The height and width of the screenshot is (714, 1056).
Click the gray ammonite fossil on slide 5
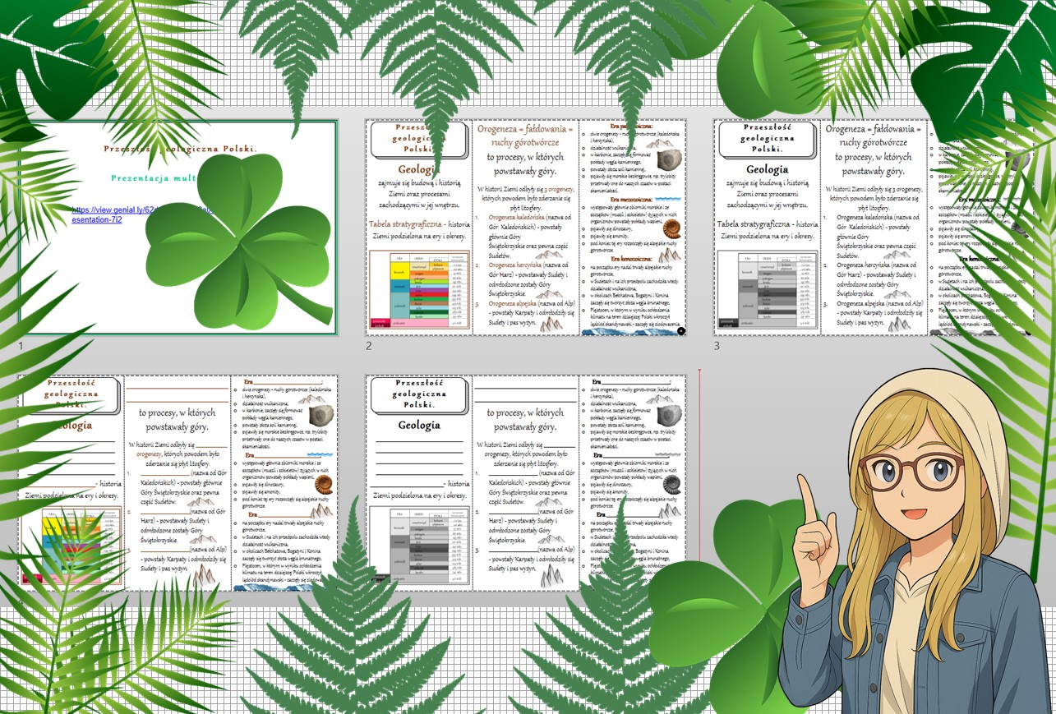click(x=671, y=483)
